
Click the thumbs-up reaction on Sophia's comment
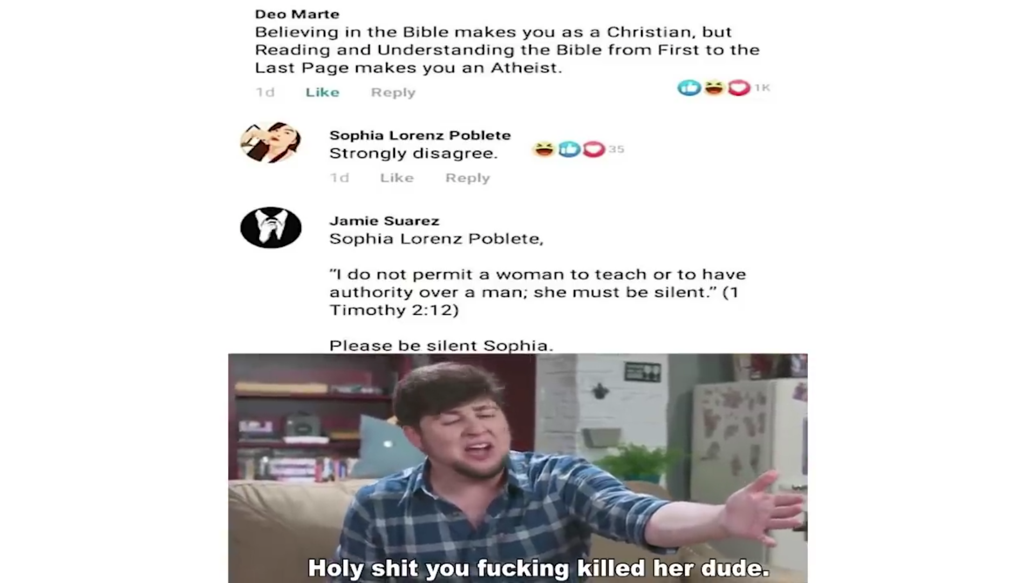point(569,149)
